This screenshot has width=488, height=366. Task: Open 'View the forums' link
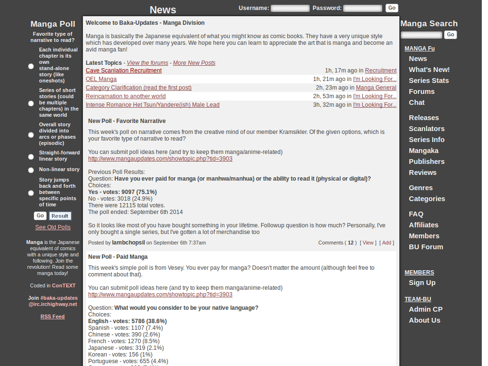148,63
